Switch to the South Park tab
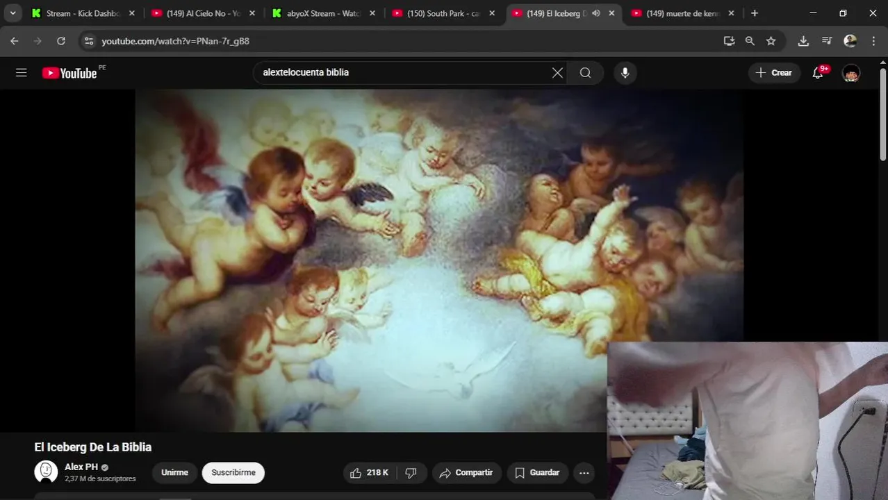 tap(445, 13)
